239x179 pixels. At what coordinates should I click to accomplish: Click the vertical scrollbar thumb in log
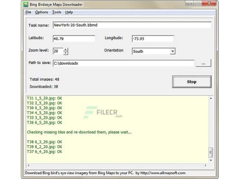[x=211, y=152]
